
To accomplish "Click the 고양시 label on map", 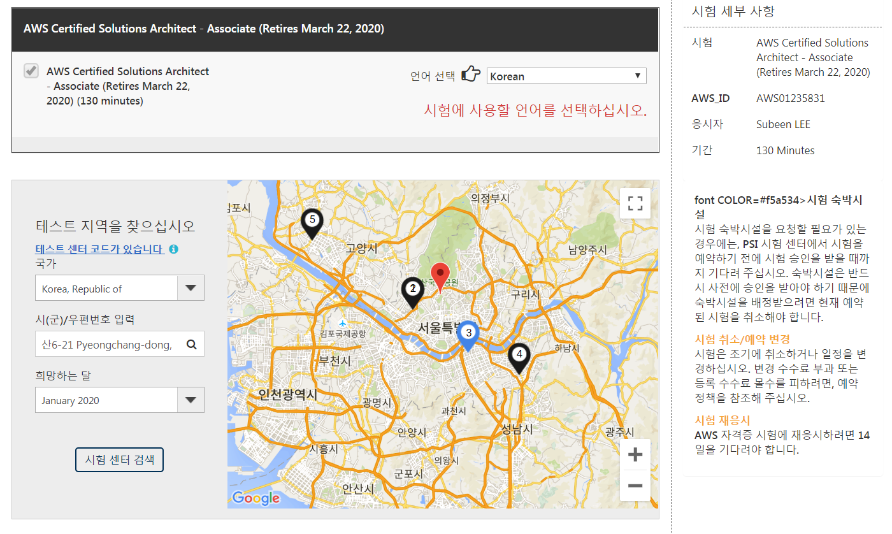I will tap(361, 248).
